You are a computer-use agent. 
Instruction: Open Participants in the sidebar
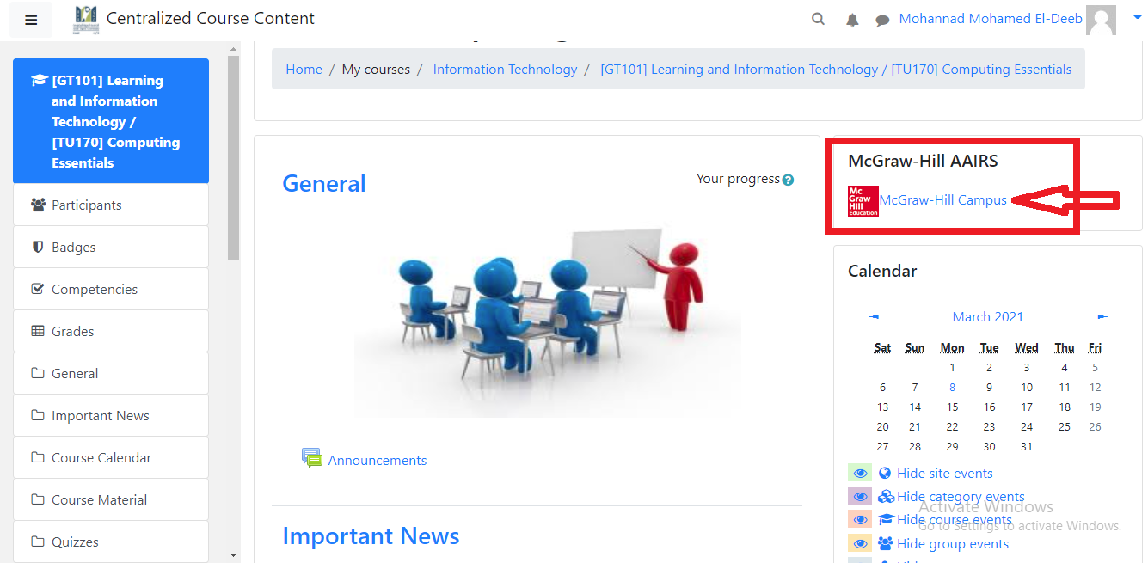tap(86, 205)
